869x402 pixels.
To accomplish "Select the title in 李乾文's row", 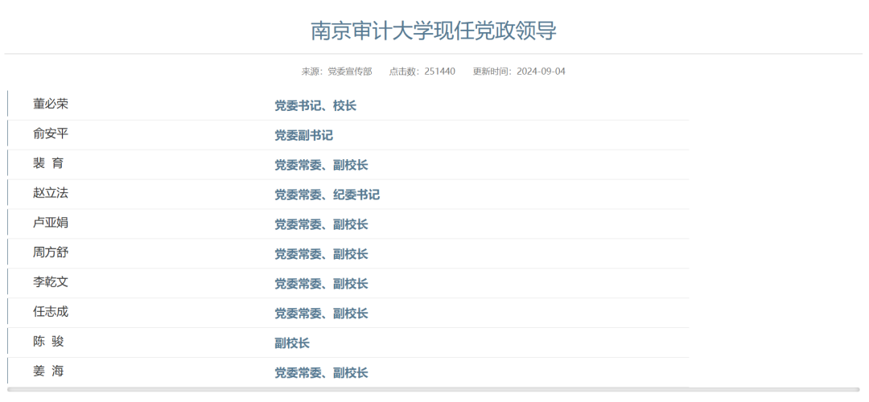I will tap(321, 284).
